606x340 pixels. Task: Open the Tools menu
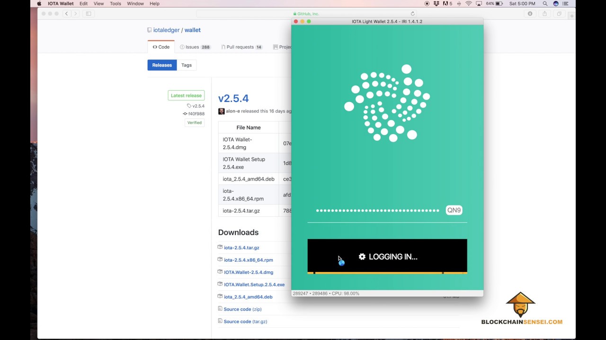click(x=116, y=3)
